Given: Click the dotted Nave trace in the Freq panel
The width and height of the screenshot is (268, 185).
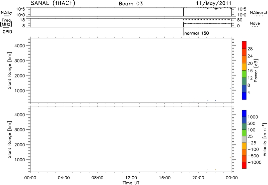Looking at the screenshot, I should coord(207,20).
